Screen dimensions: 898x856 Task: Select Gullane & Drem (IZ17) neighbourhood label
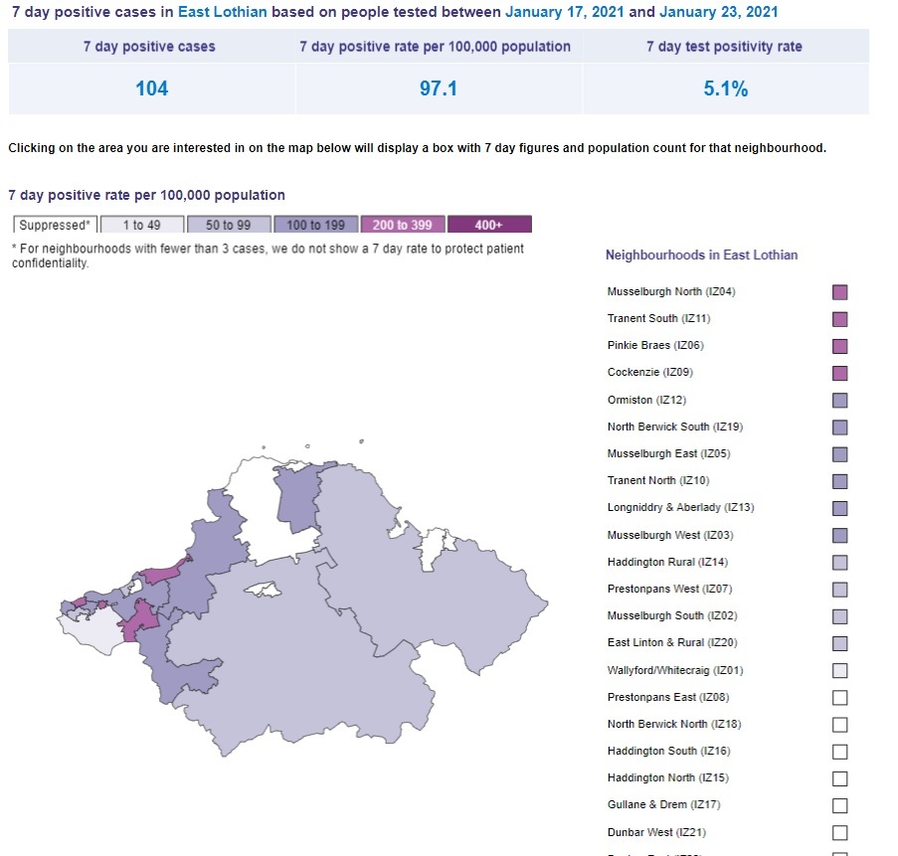[663, 804]
